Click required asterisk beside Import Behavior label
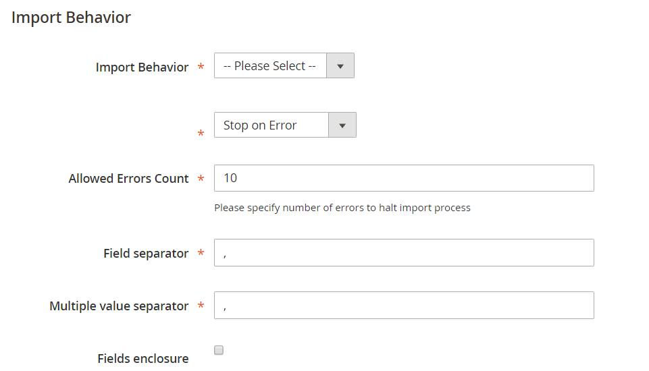The image size is (649, 371). coord(201,66)
